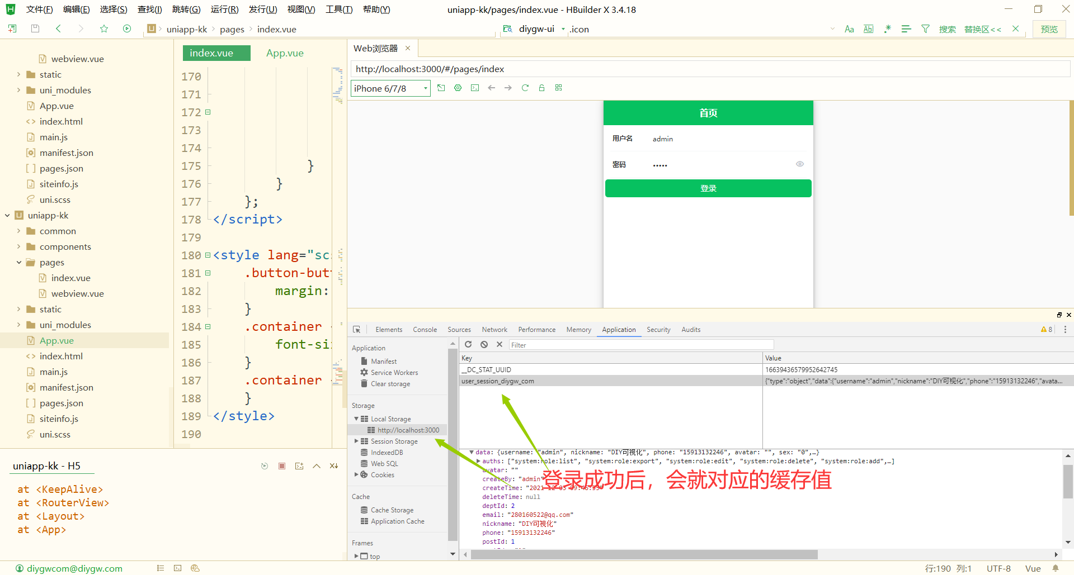Collapse the console panel chevron

317,465
